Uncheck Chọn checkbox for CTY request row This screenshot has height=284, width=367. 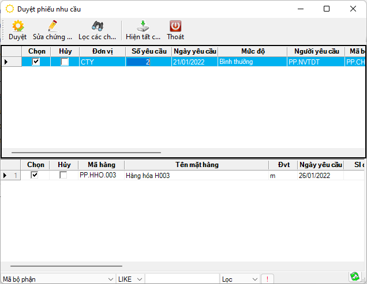36,62
